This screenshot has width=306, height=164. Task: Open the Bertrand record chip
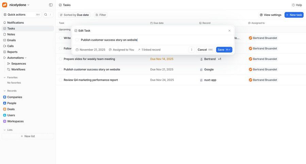(208, 59)
